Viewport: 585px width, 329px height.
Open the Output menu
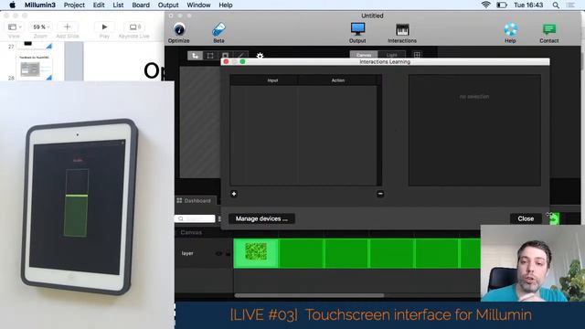[168, 5]
